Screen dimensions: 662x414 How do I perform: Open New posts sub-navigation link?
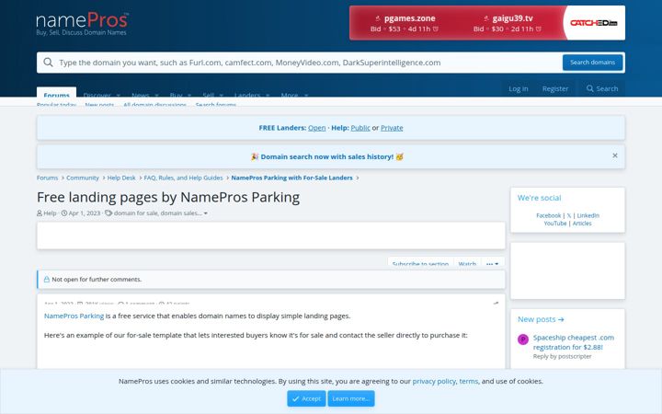pos(99,104)
